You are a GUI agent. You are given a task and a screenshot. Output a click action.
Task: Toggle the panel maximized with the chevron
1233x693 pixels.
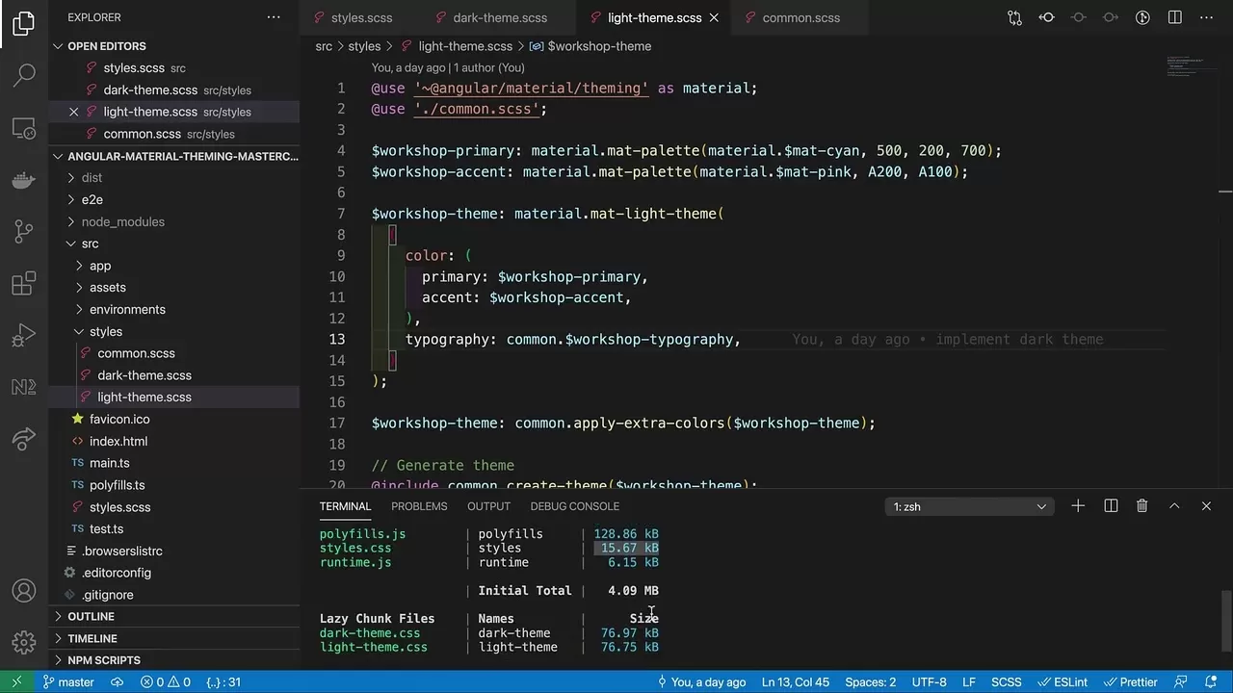(x=1174, y=505)
